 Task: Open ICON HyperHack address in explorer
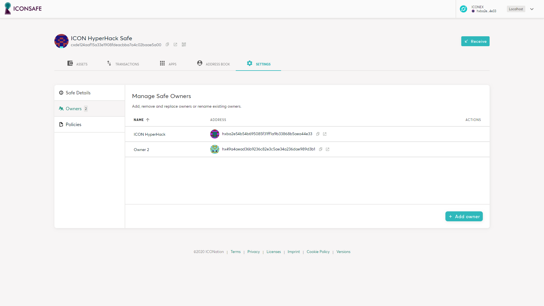(325, 134)
